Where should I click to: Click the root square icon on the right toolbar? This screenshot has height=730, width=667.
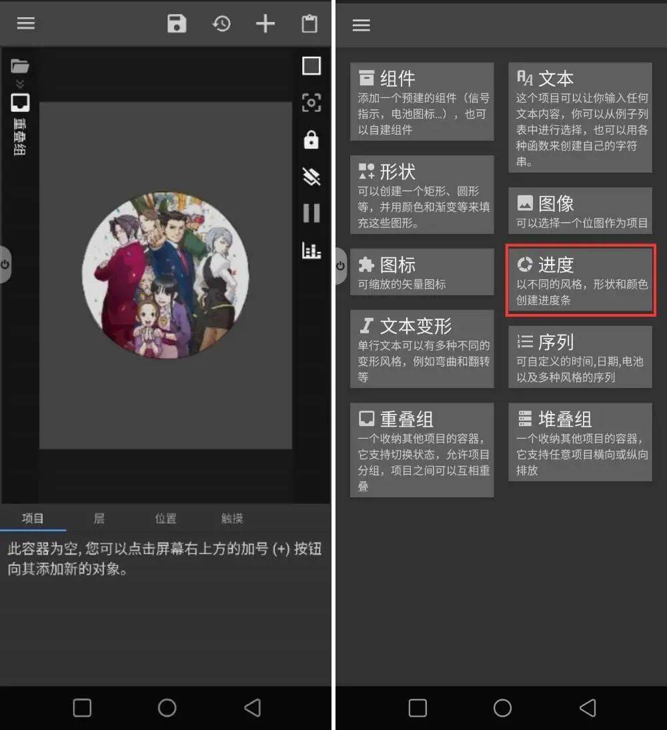[311, 65]
